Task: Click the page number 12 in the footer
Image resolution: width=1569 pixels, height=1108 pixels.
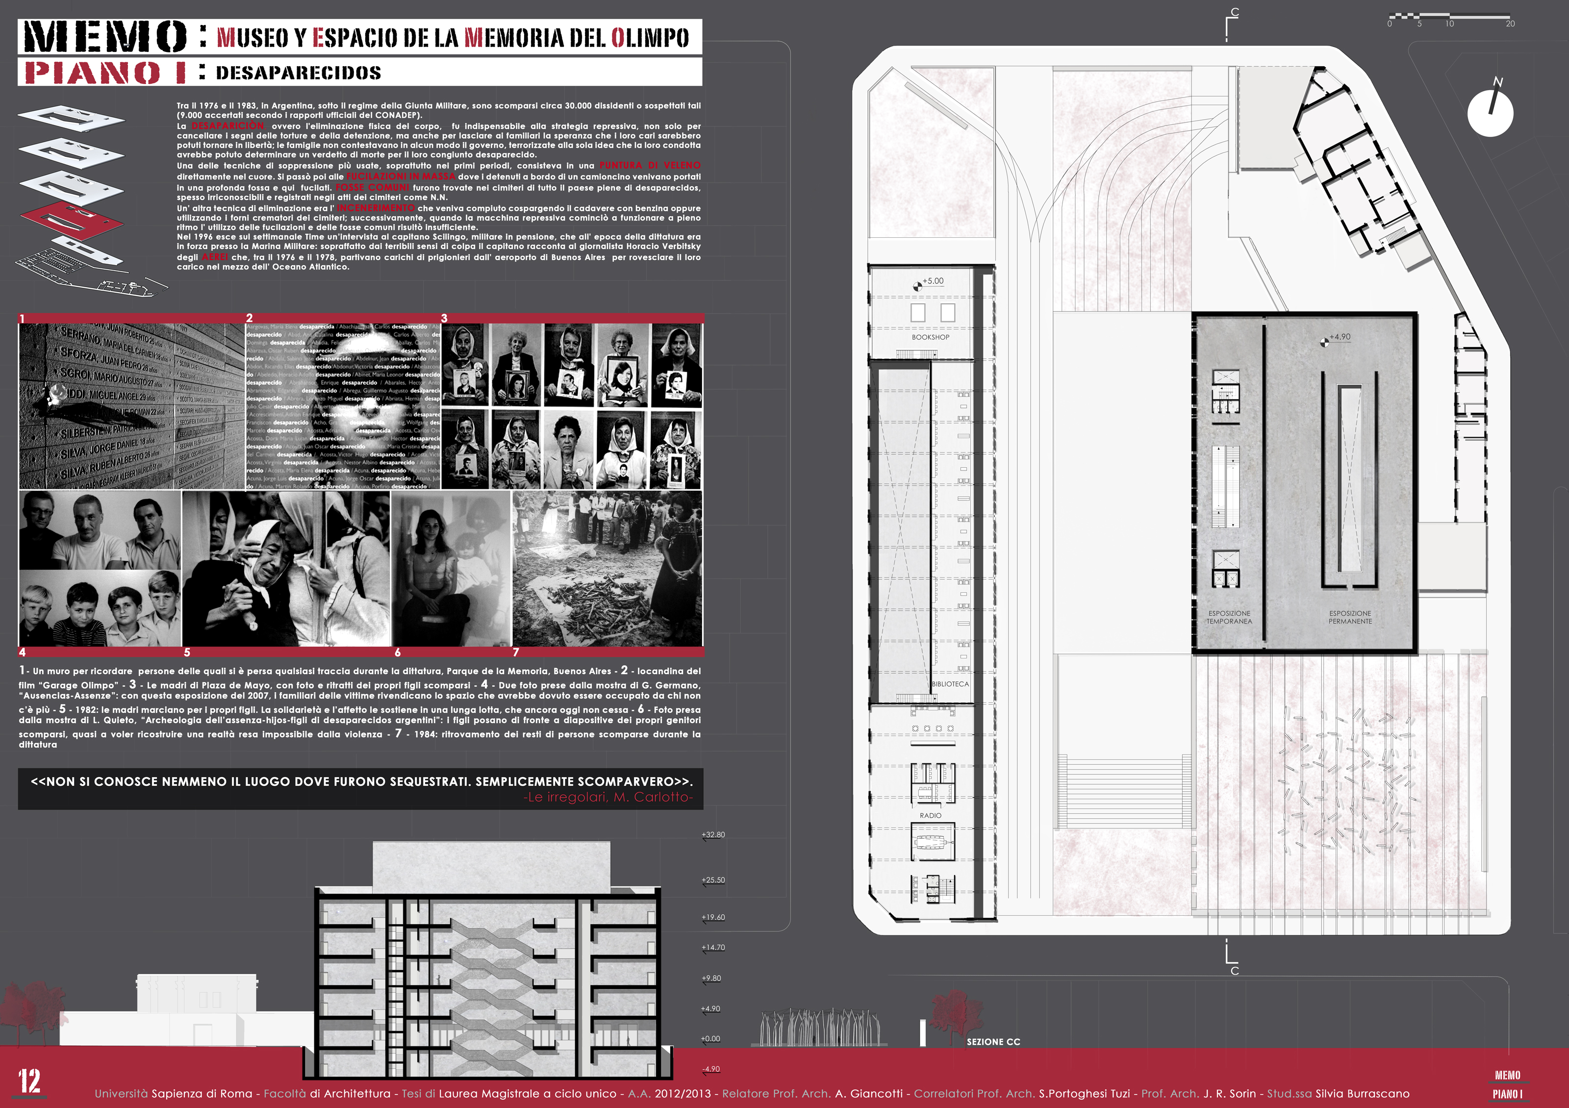Action: click(29, 1082)
